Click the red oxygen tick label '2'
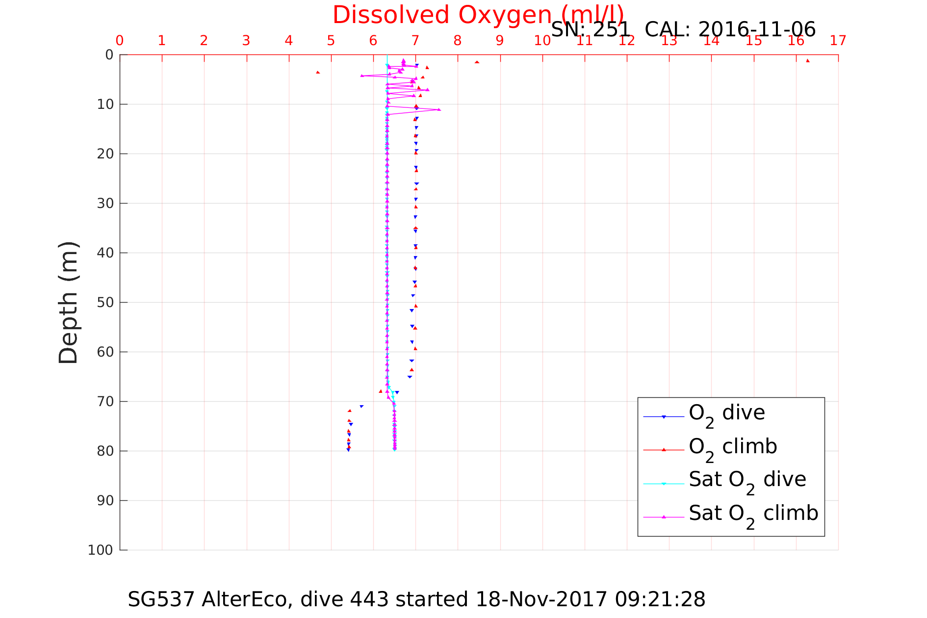Screen dimensions: 927x618 (204, 41)
